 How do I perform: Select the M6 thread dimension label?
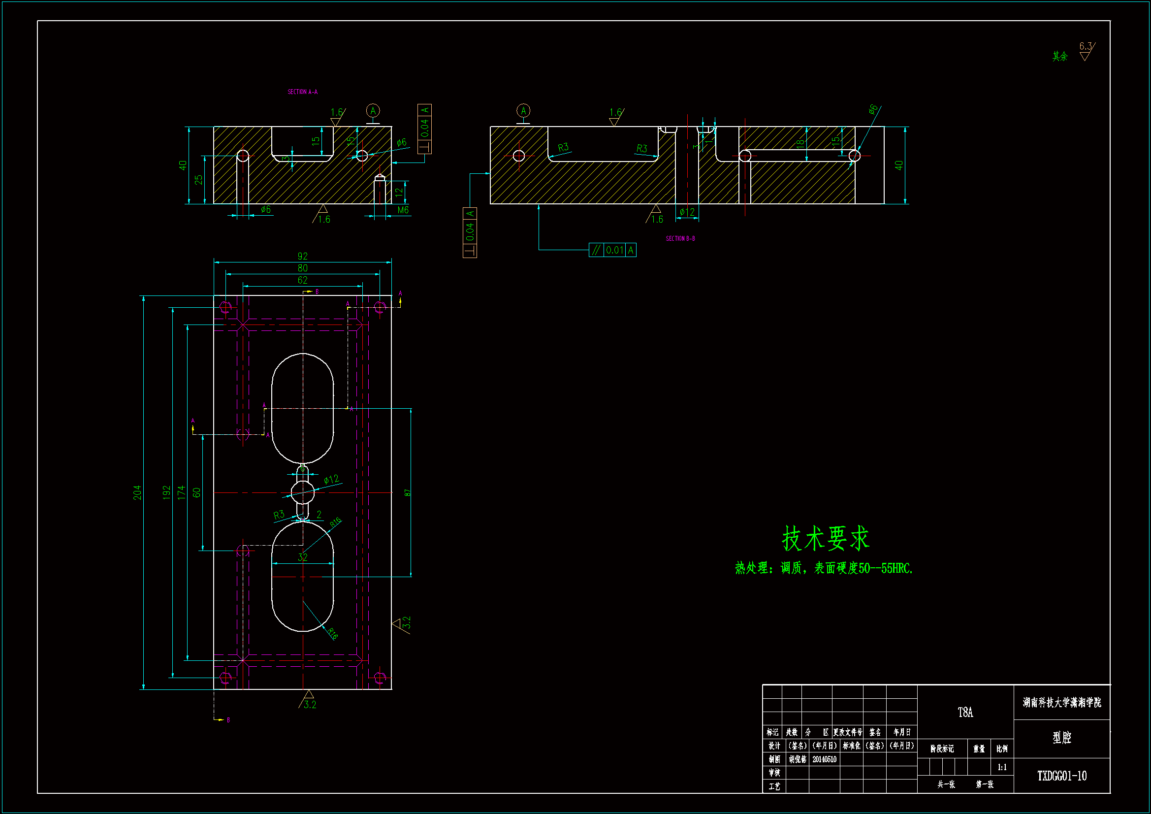coord(403,210)
